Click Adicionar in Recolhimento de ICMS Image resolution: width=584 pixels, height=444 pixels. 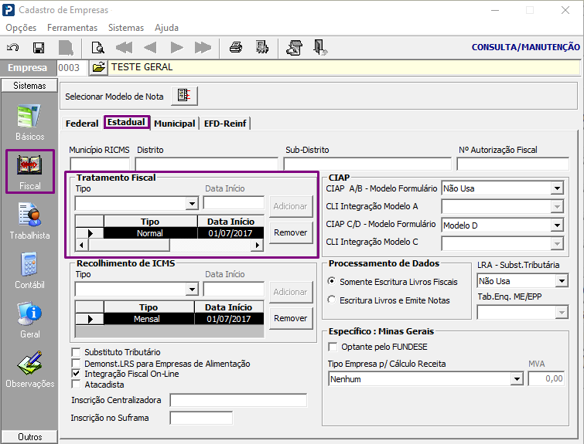pos(291,292)
